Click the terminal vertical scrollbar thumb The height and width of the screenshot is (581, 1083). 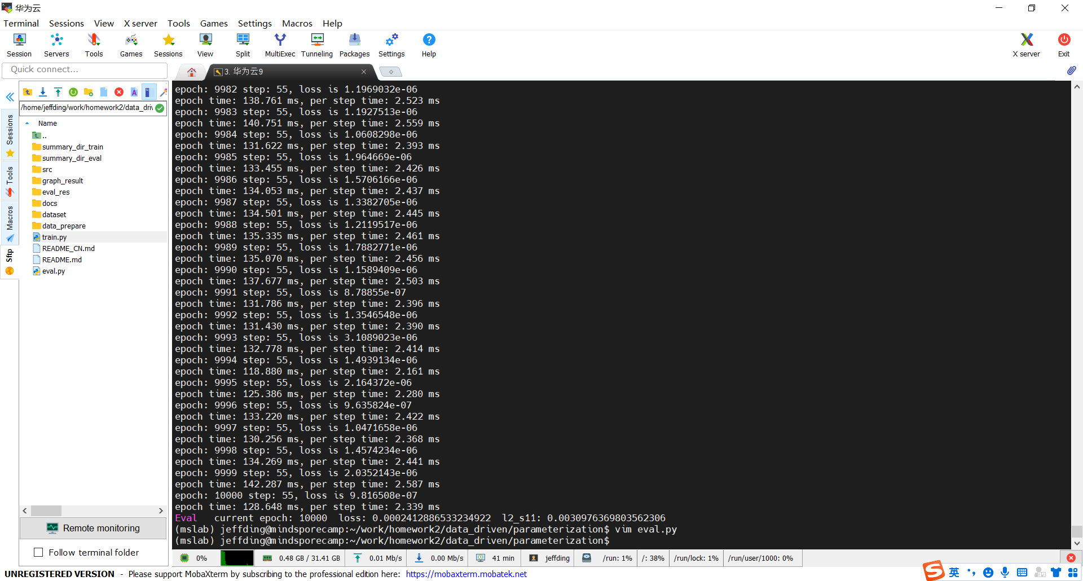coord(1077,531)
